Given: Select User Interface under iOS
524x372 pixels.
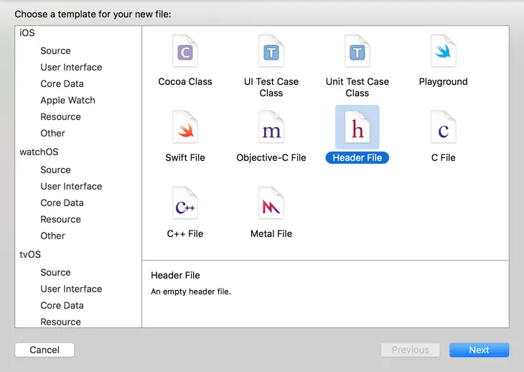Looking at the screenshot, I should (x=71, y=68).
